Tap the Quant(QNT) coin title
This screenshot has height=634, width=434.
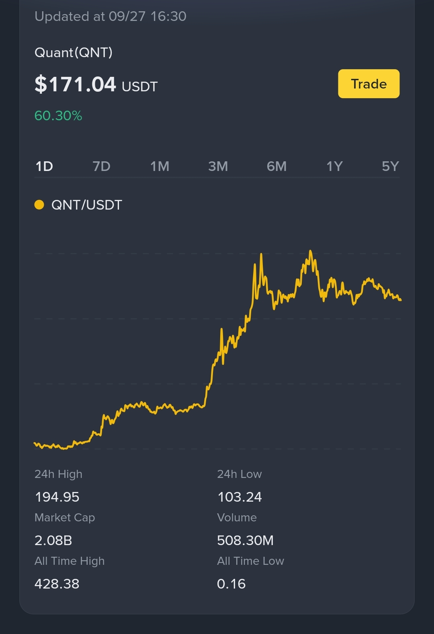pyautogui.click(x=74, y=52)
